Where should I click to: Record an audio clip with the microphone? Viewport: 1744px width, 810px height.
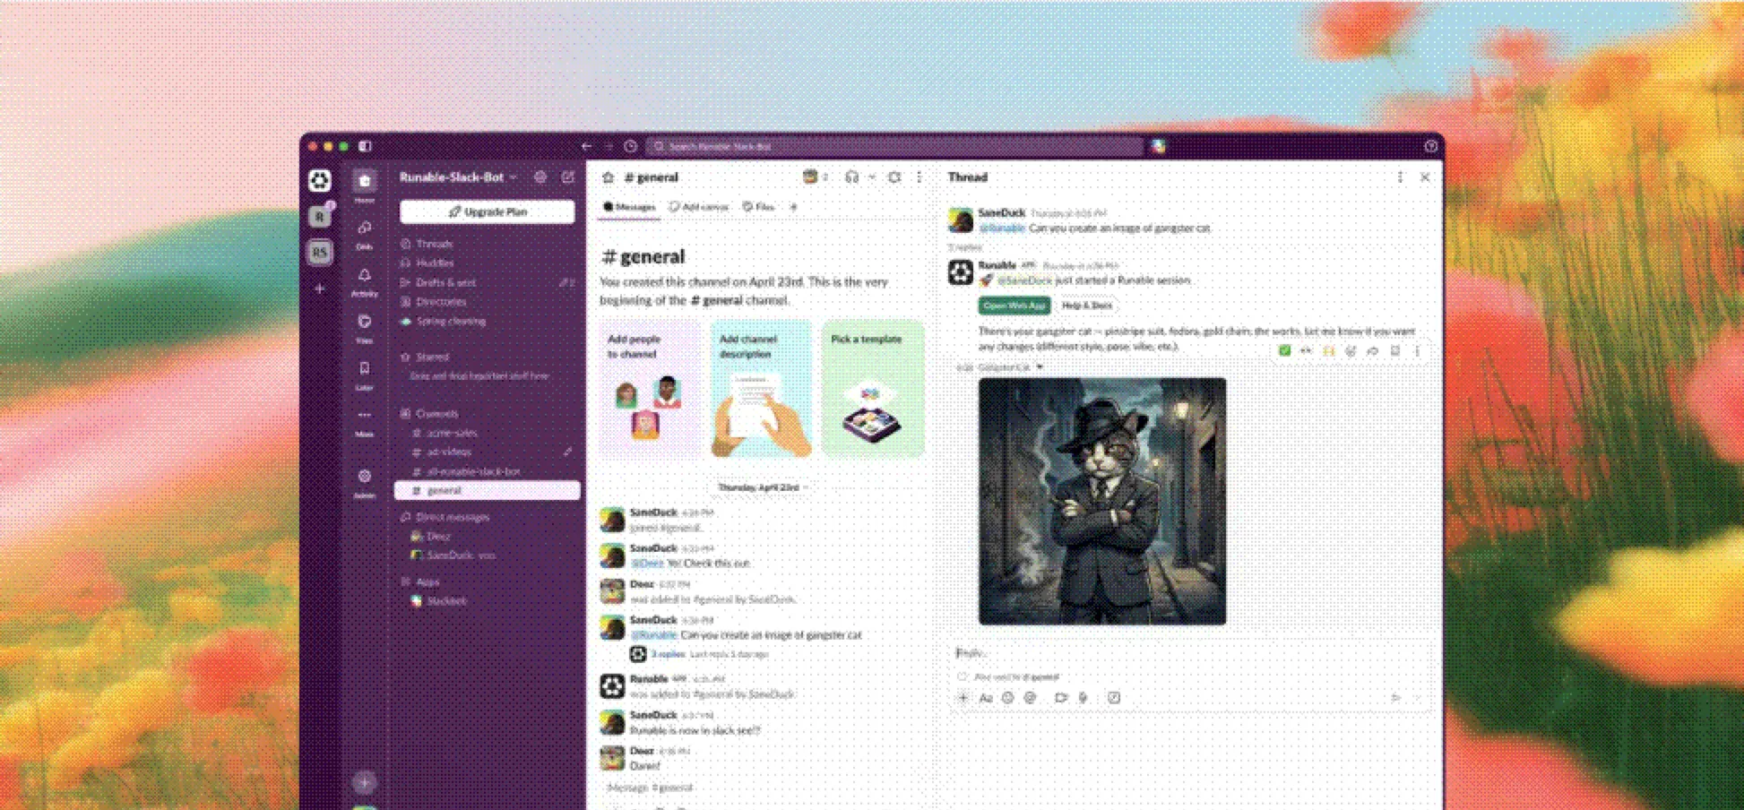pos(1083,697)
